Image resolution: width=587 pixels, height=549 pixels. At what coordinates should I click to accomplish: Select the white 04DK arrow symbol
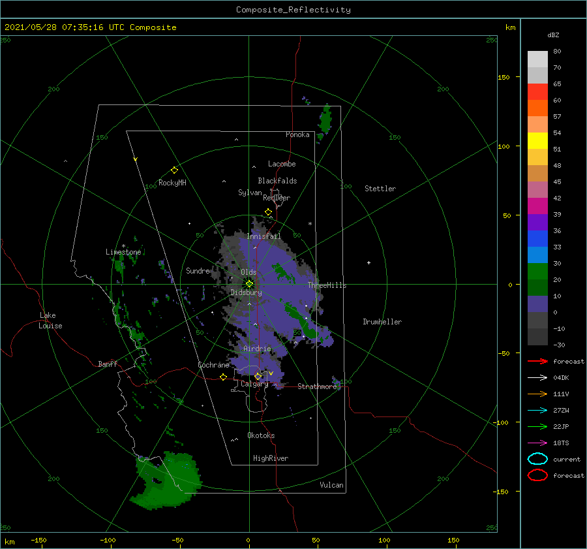pos(537,377)
